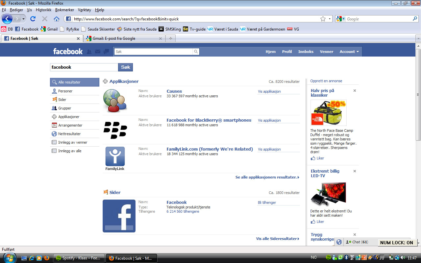Image resolution: width=421 pixels, height=263 pixels.
Task: Click the magnifier in the Facebook search box
Action: (196, 52)
